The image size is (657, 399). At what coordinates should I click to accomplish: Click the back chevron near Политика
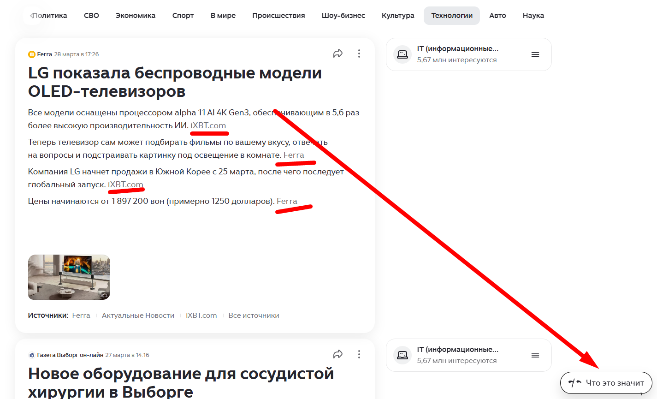[x=31, y=15]
